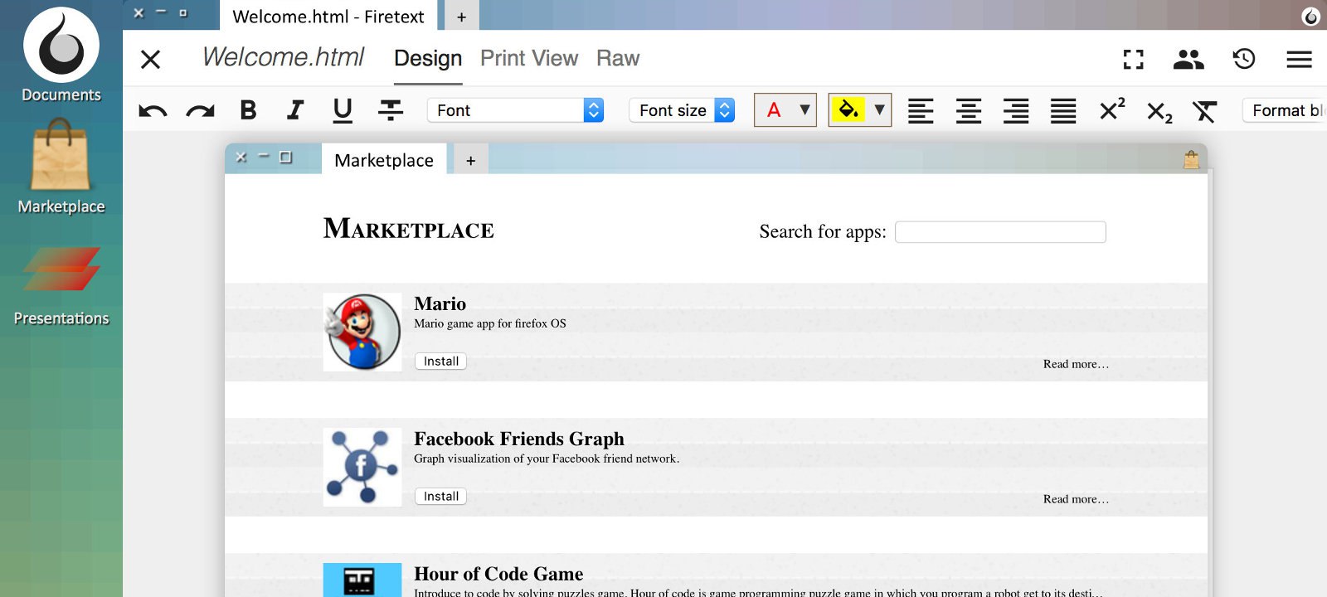
Task: Maximize the Marketplace inner window
Action: point(286,157)
